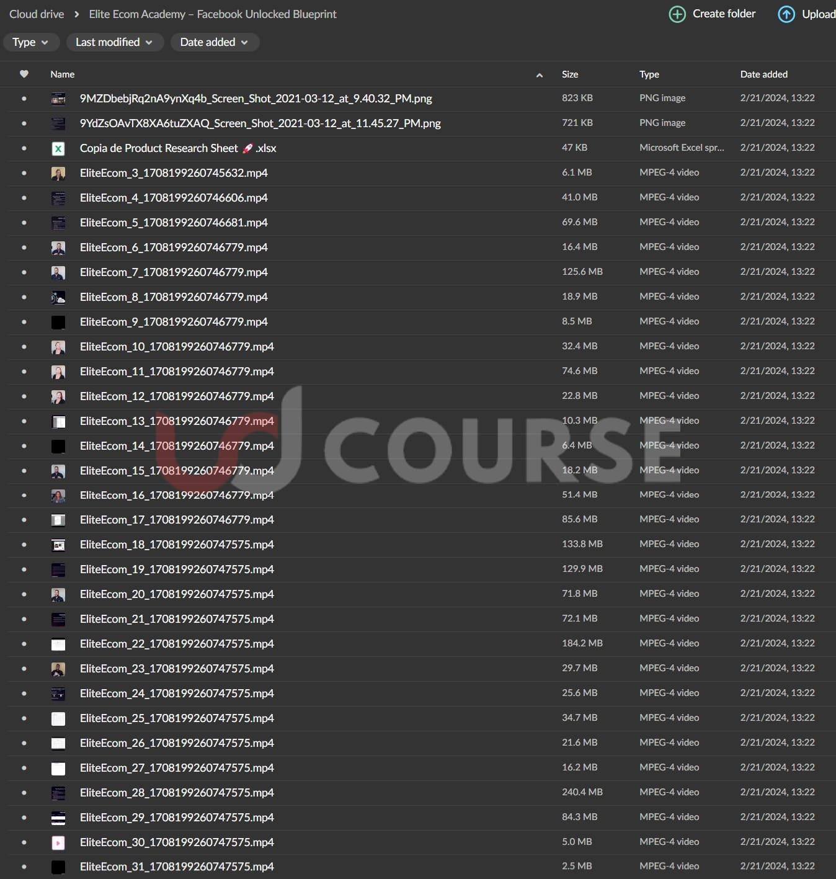The height and width of the screenshot is (879, 836).
Task: Click the Upload arrow icon
Action: tap(786, 14)
